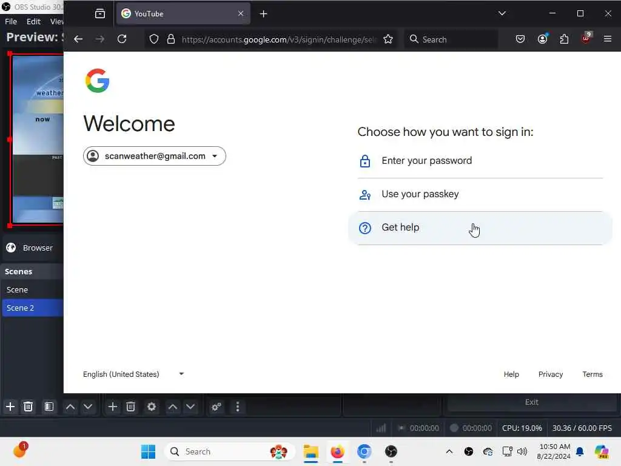The height and width of the screenshot is (466, 621).
Task: Add a new scene in OBS
Action: 10,407
